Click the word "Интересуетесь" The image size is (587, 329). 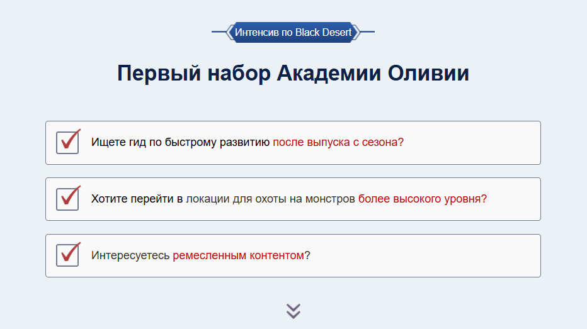click(x=130, y=255)
